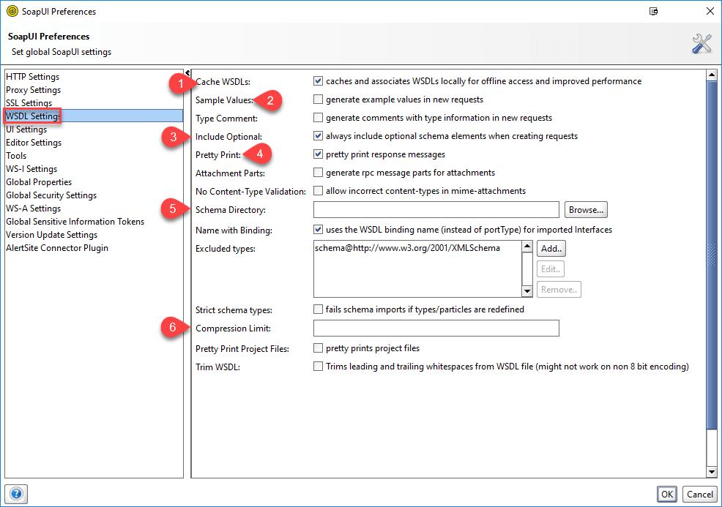Click the red numbered marker 6
The width and height of the screenshot is (722, 507).
point(173,328)
